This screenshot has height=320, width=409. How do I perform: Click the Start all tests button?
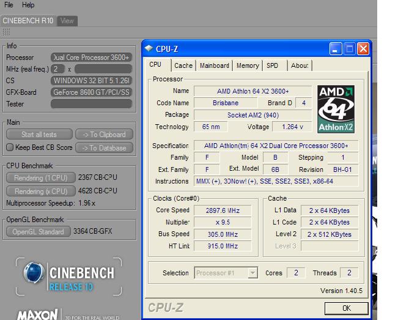tap(39, 135)
